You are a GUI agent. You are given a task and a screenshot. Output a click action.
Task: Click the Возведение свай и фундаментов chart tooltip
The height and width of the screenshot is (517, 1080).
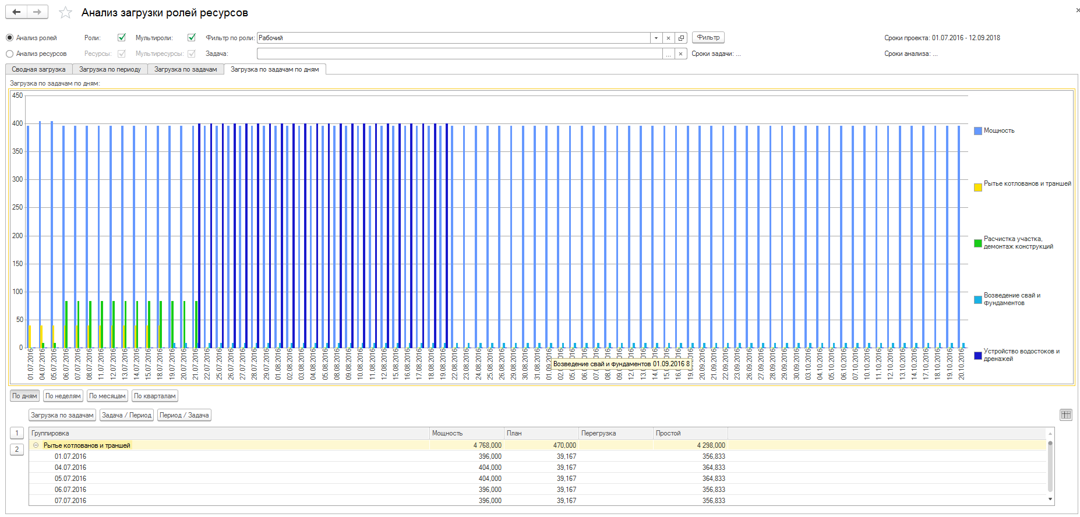pyautogui.click(x=621, y=364)
